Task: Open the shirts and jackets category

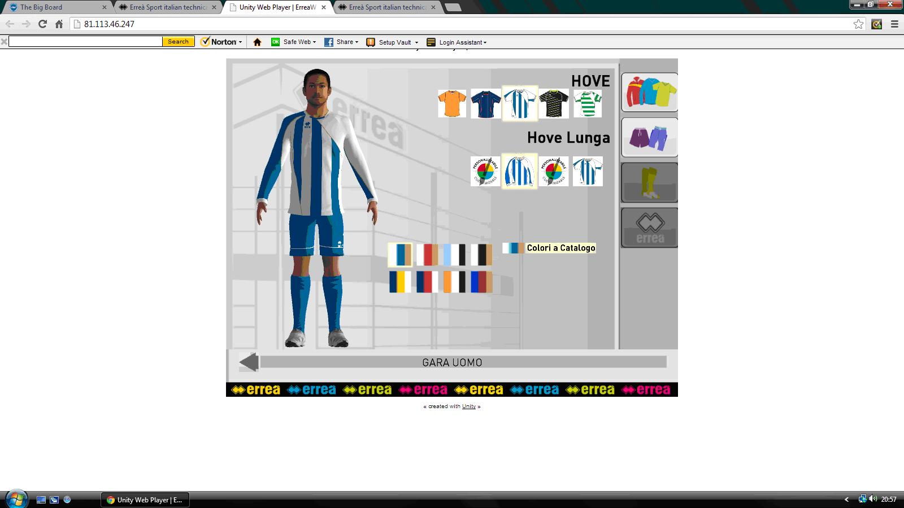Action: click(650, 92)
